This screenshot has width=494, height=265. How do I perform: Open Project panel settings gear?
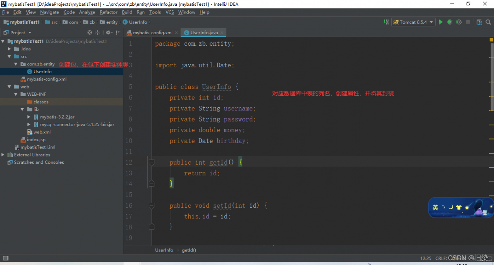(108, 33)
